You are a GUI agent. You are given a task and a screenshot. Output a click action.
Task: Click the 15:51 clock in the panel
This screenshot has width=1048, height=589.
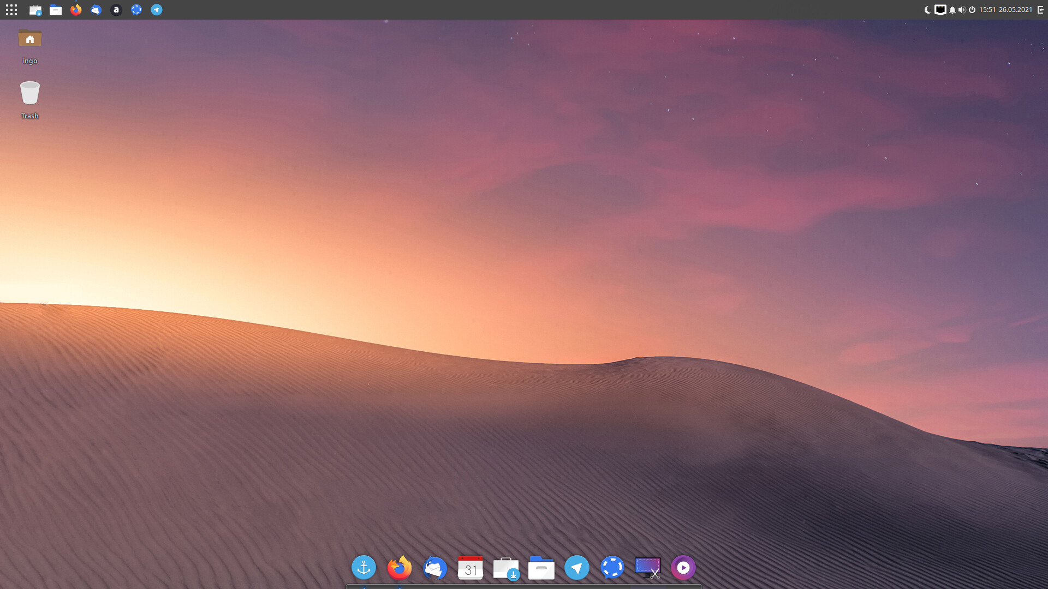987,10
